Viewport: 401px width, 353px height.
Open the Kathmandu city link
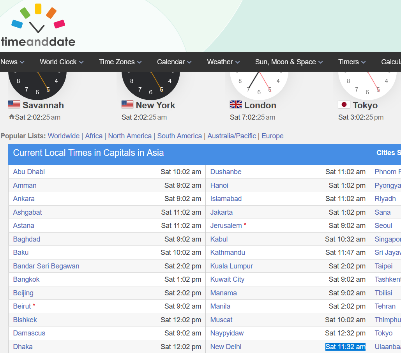point(228,252)
